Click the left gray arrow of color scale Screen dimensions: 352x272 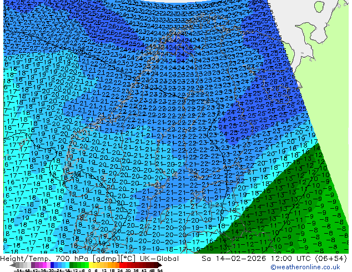pyautogui.click(x=12, y=265)
